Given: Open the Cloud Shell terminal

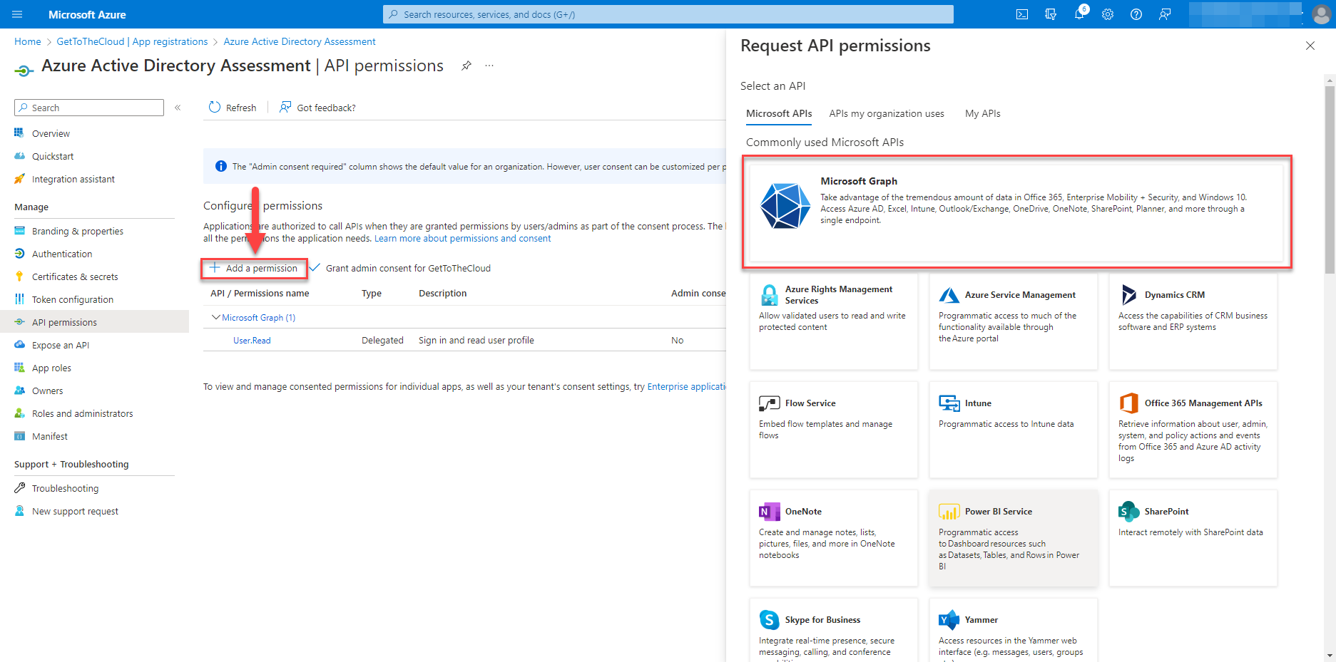Looking at the screenshot, I should tap(1021, 14).
